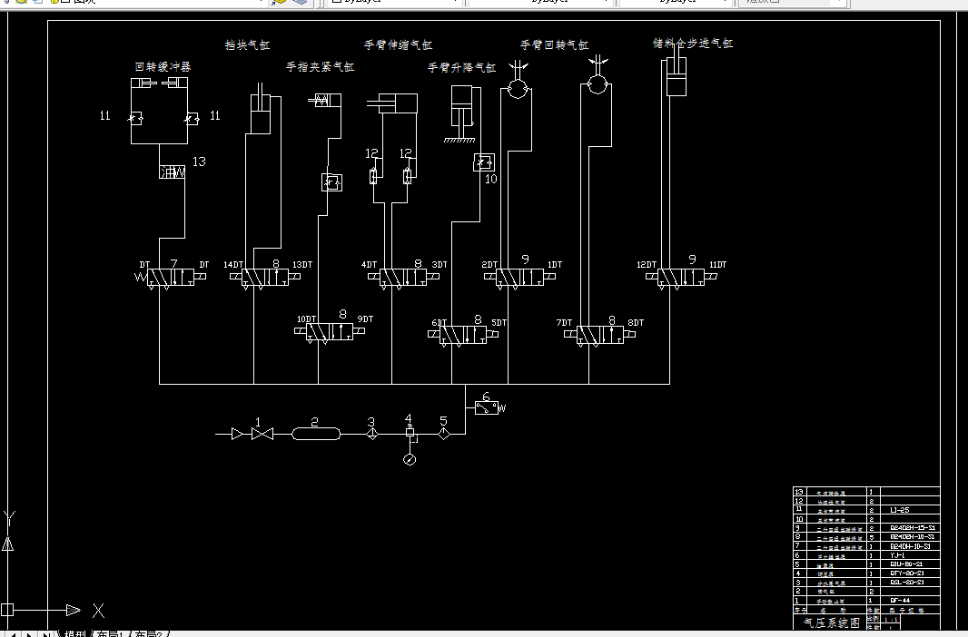Select the lubricator symbol numbered 5
Screen dimensions: 968x637
tap(444, 434)
